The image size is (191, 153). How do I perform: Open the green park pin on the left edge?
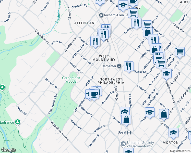point(2,87)
